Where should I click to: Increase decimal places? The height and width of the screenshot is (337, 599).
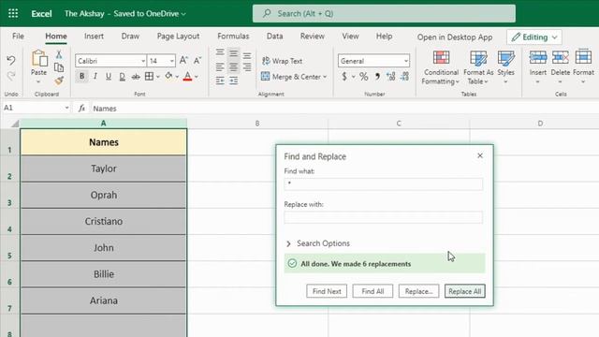click(x=391, y=77)
